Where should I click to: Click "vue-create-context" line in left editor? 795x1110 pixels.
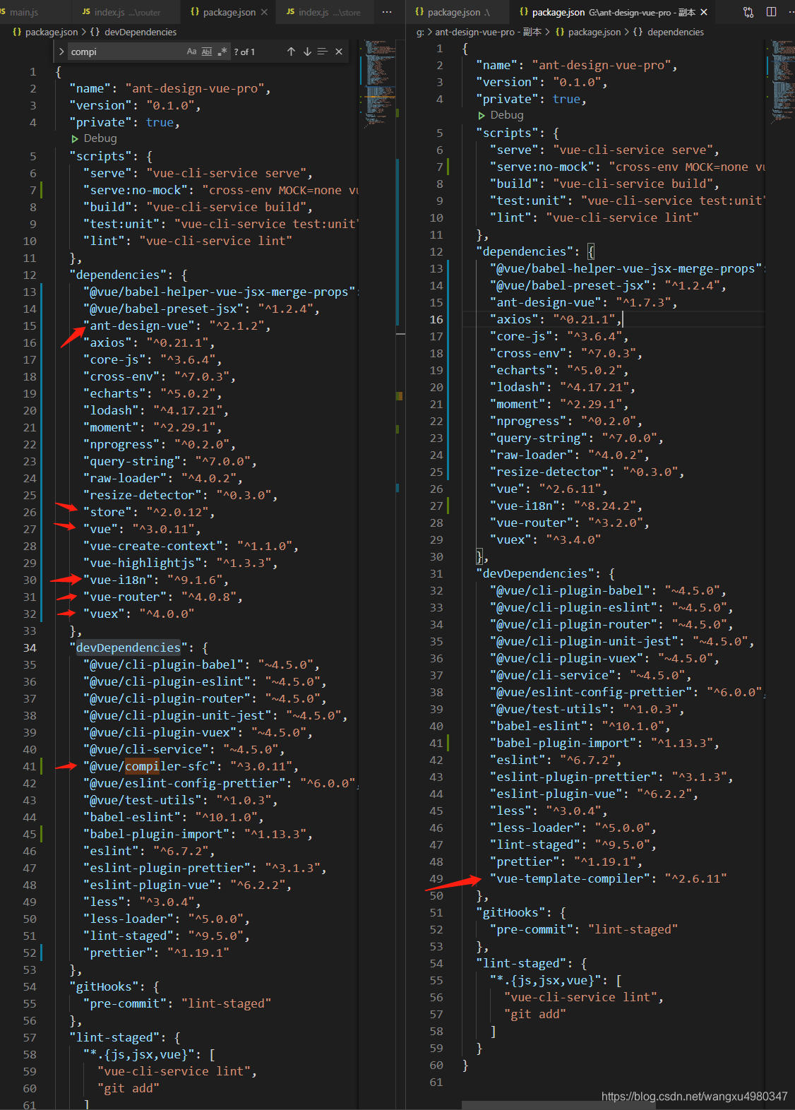click(x=191, y=546)
